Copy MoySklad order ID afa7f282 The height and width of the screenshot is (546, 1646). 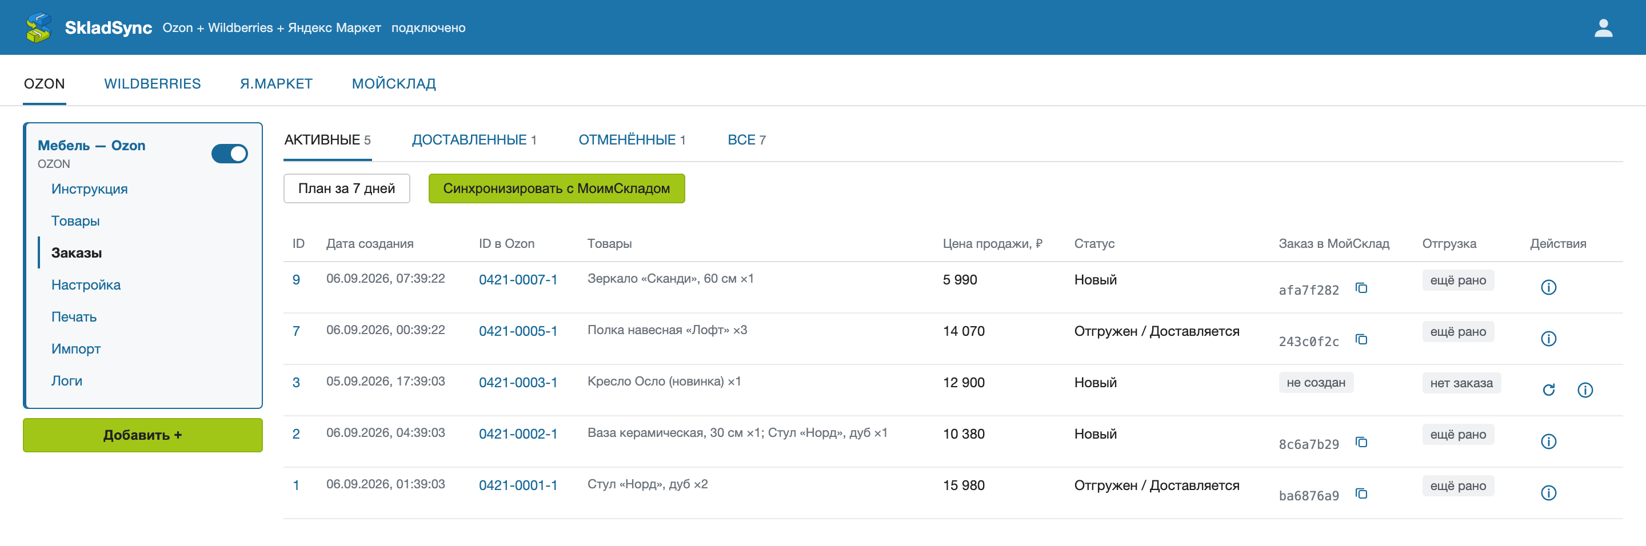point(1361,288)
